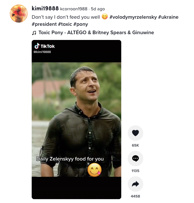The width and height of the screenshot is (194, 203).
Task: Go to the #pony hashtag
Action: 81,24
